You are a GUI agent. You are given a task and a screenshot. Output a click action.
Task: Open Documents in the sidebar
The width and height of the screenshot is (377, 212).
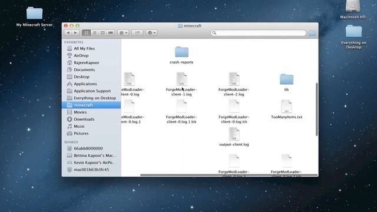click(x=91, y=69)
